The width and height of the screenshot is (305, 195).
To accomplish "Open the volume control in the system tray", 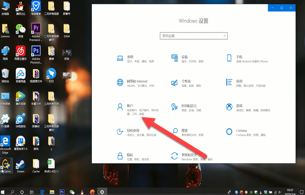I will [280, 192].
